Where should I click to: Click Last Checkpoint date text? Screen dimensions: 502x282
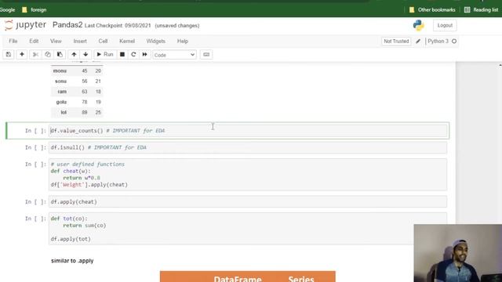(x=118, y=26)
